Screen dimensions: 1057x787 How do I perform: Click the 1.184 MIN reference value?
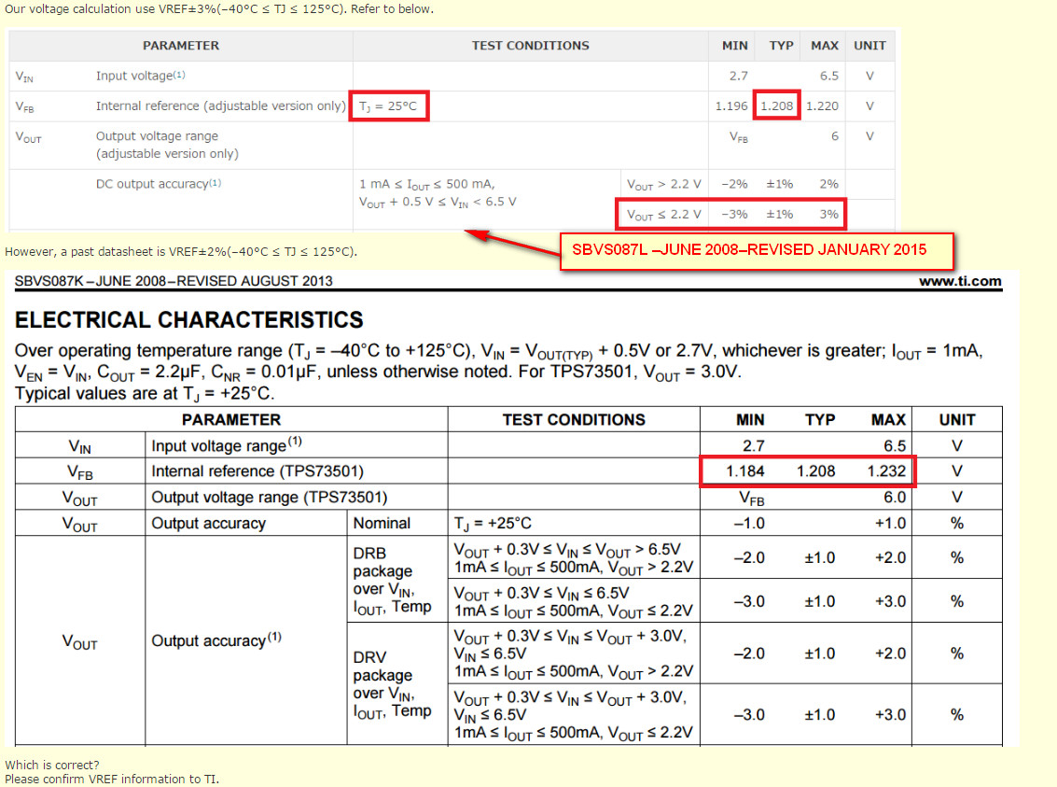[744, 471]
